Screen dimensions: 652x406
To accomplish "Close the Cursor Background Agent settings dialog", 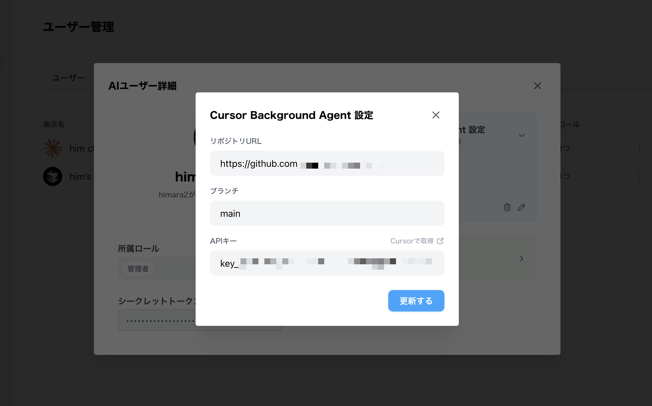I will [436, 115].
